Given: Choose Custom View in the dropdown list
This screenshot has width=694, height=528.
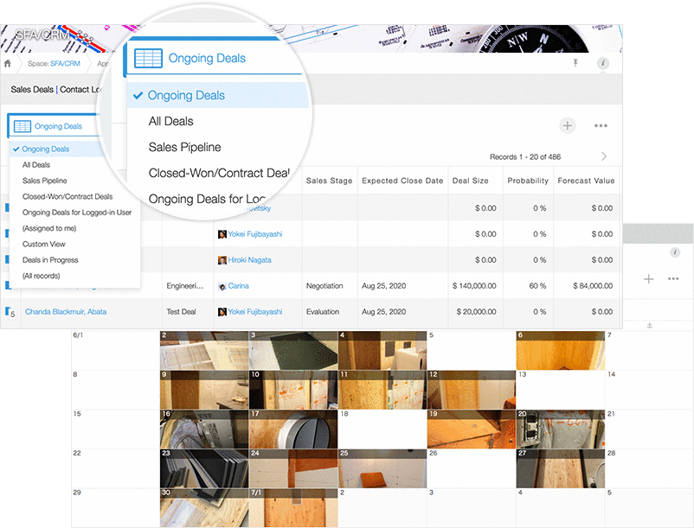Looking at the screenshot, I should (x=44, y=245).
